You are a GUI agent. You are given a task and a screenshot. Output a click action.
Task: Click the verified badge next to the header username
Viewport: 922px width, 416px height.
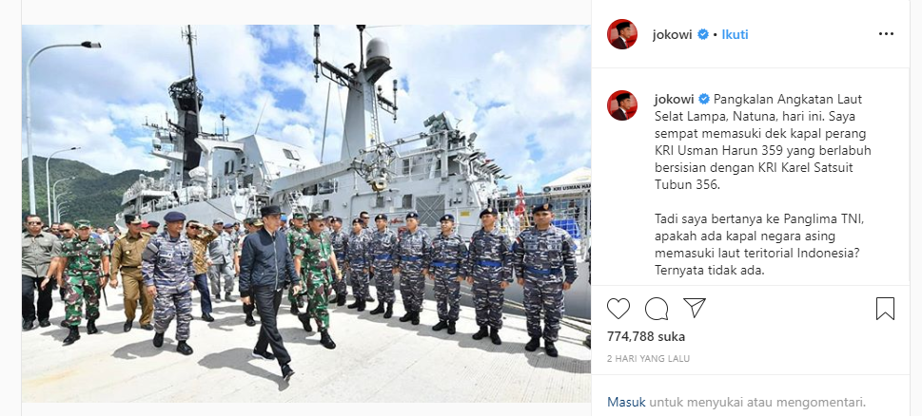702,34
